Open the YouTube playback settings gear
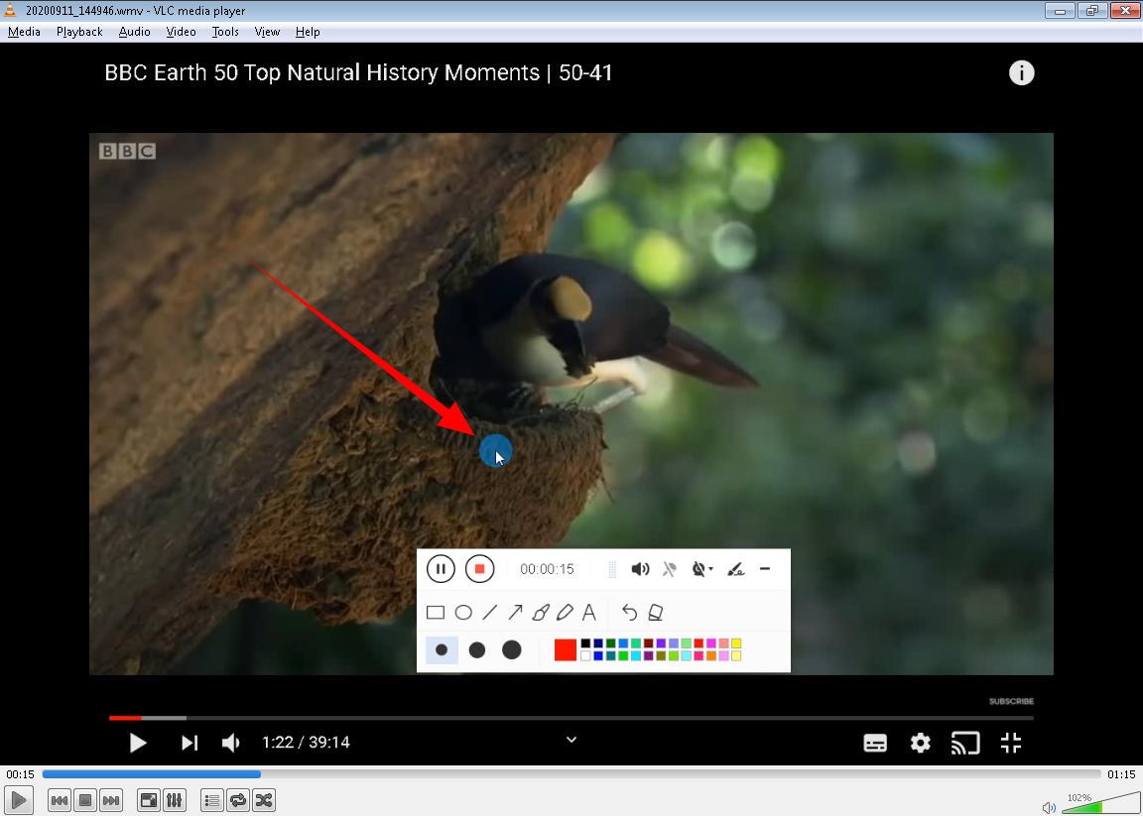Image resolution: width=1143 pixels, height=816 pixels. tap(920, 743)
